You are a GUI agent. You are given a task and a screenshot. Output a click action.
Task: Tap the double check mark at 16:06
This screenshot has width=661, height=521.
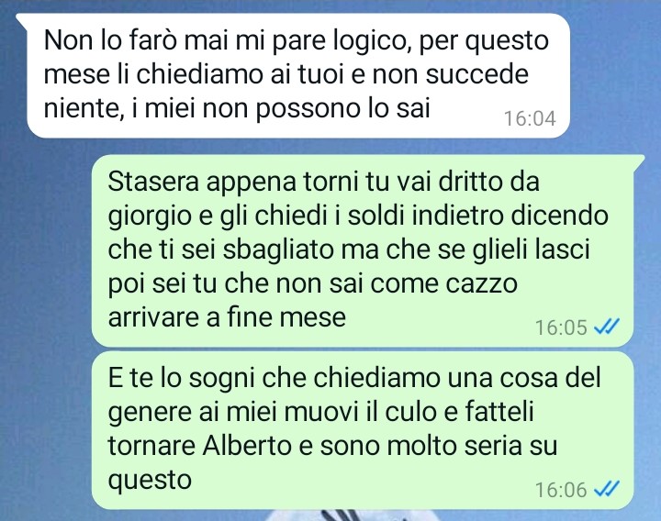[606, 489]
